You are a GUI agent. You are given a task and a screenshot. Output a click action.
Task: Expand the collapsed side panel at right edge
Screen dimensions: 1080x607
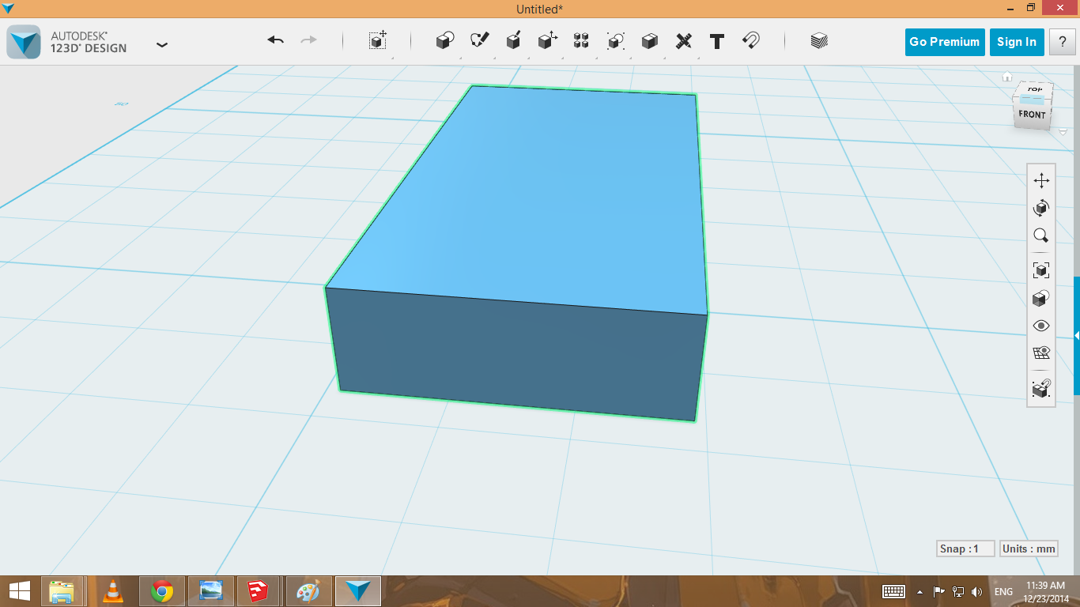[1077, 336]
